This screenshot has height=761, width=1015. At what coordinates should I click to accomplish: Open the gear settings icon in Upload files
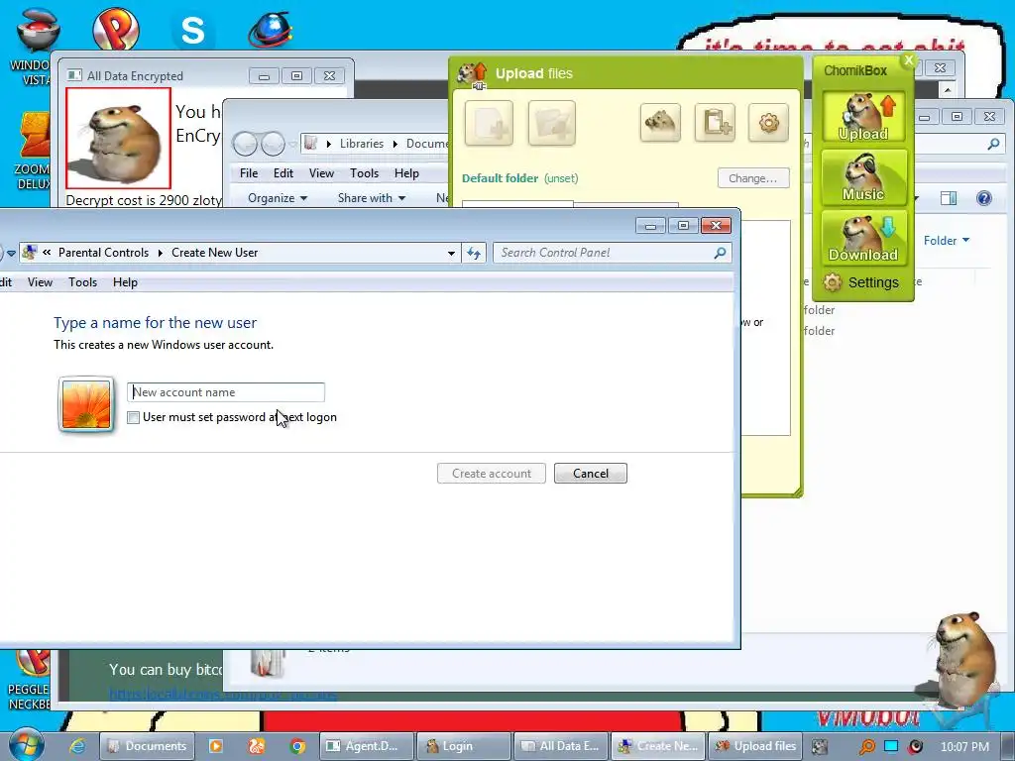click(768, 122)
